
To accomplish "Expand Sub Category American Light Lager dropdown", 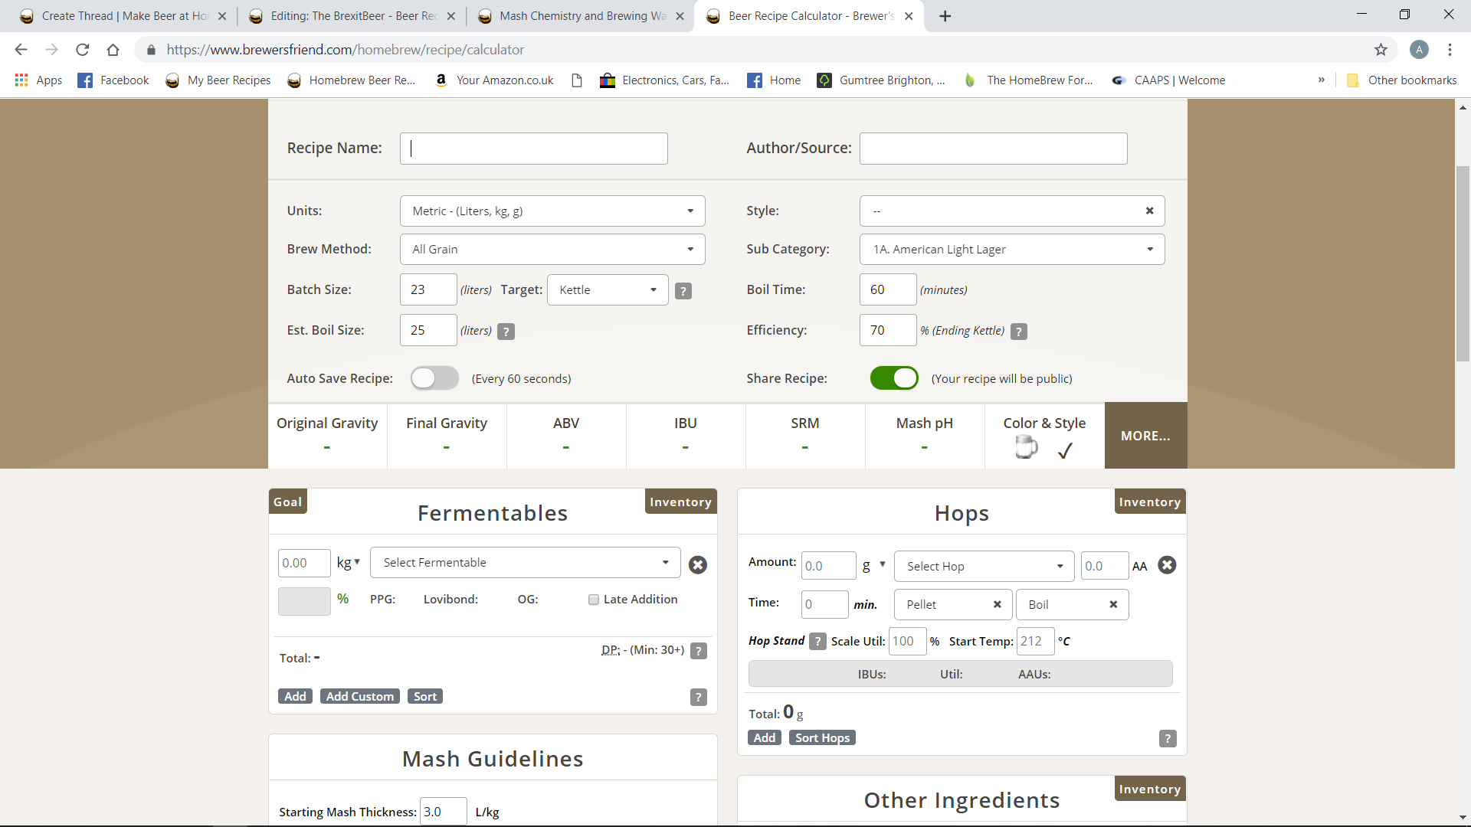I will [1011, 250].
